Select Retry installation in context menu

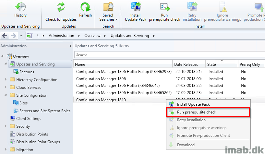[x=208, y=120]
